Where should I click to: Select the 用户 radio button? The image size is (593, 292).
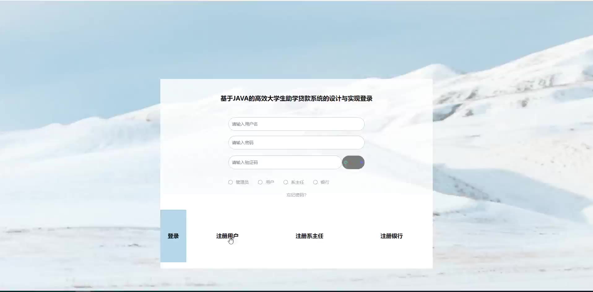(260, 182)
